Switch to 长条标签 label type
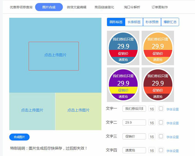Image resolution: width=195 pixels, height=156 pixels. pos(134,22)
